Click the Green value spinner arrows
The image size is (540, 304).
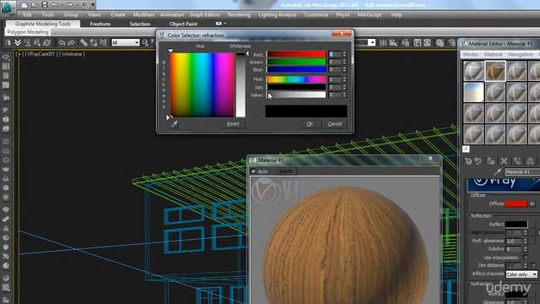coord(344,62)
